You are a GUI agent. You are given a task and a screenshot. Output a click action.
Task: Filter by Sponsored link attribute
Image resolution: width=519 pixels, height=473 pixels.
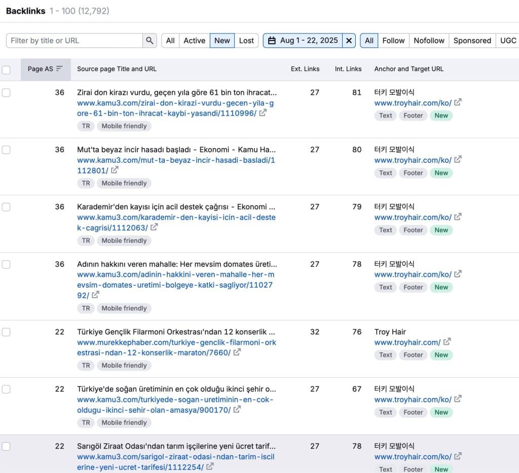[472, 41]
